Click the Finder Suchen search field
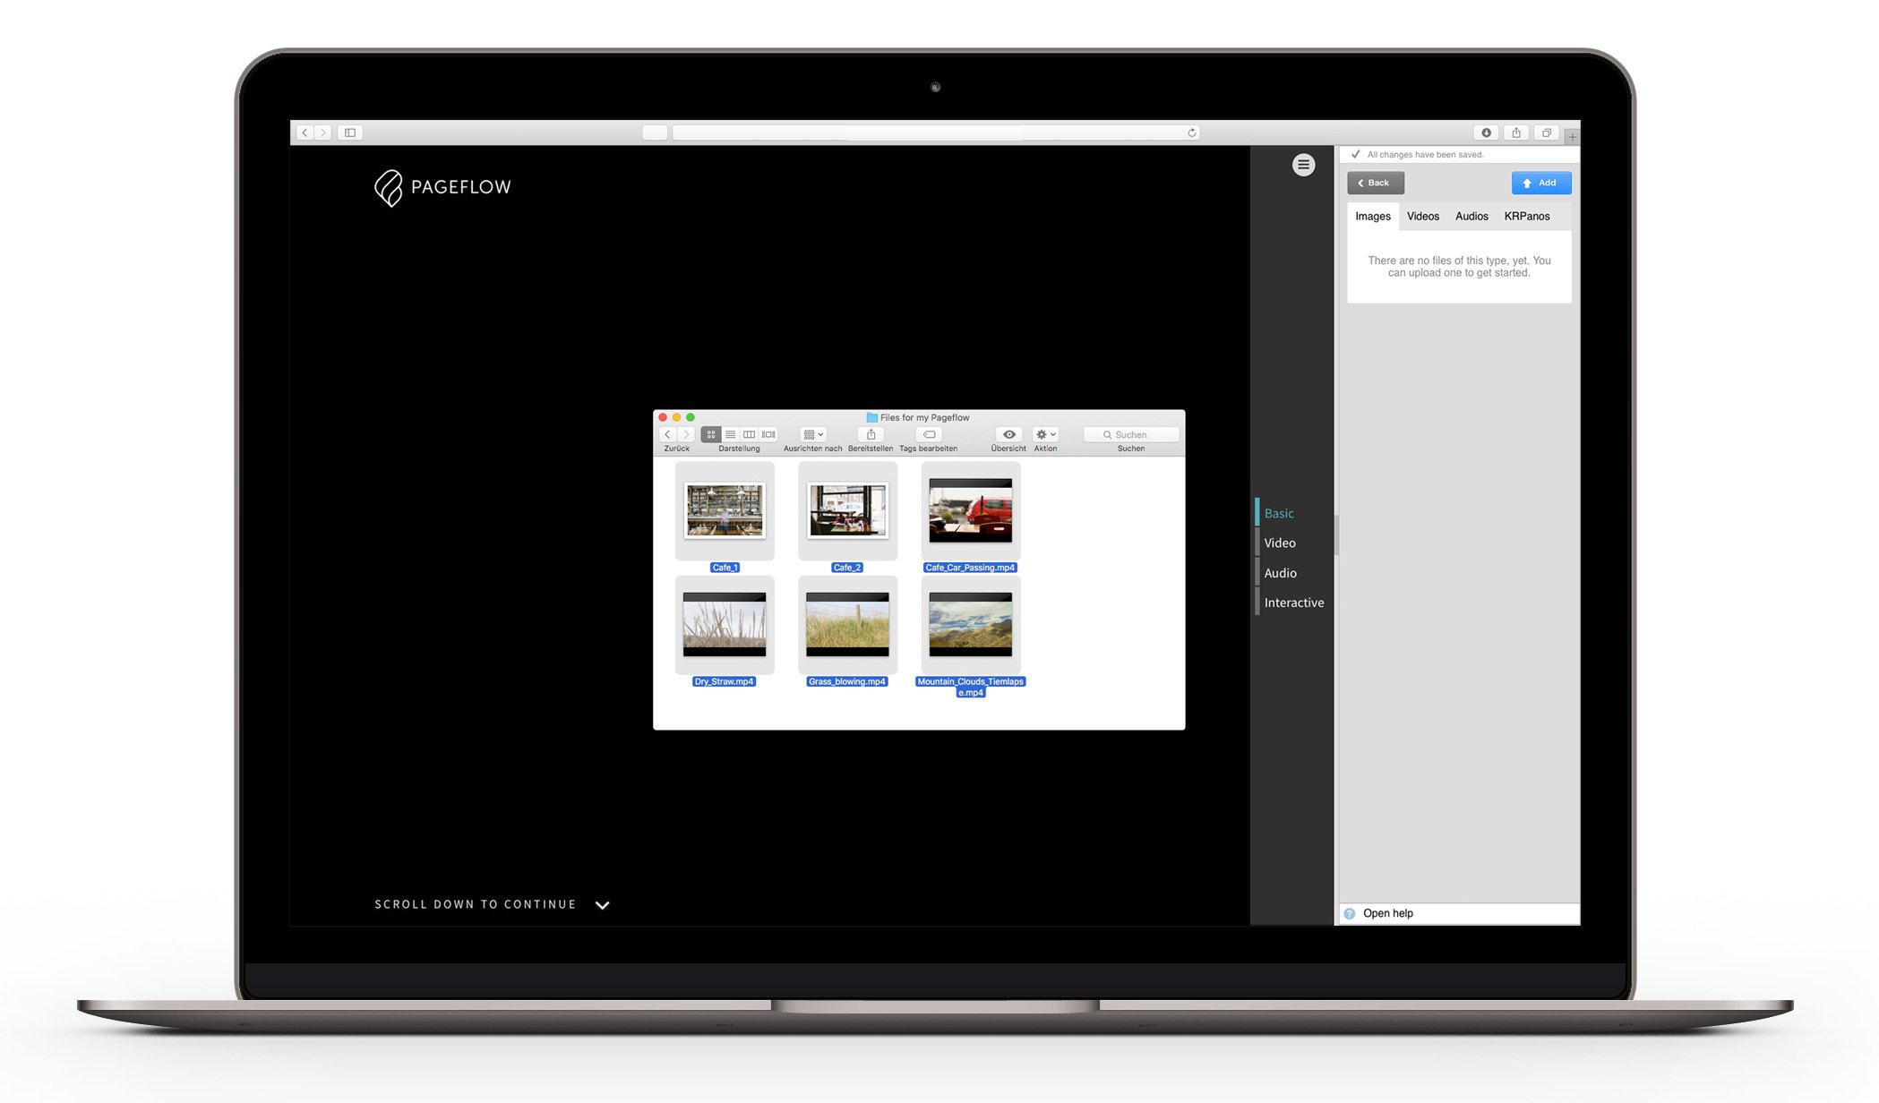This screenshot has width=1879, height=1103. [x=1131, y=434]
